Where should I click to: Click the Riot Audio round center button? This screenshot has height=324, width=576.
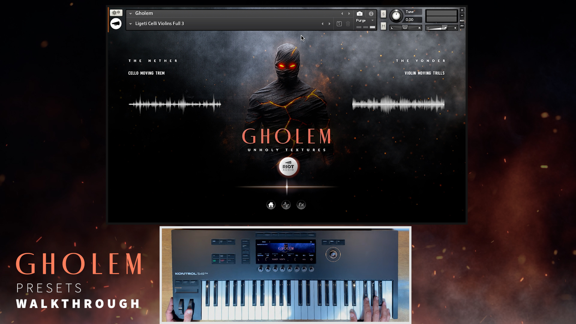[288, 167]
